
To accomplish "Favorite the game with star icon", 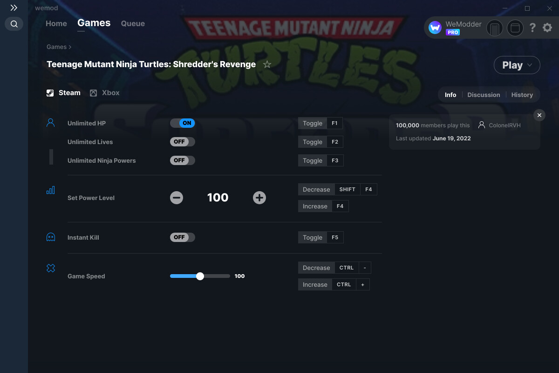I will [267, 64].
